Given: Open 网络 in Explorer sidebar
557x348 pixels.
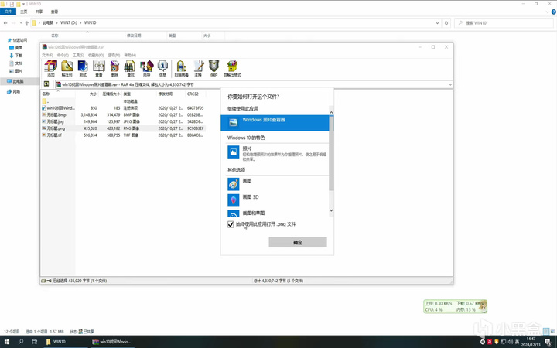Looking at the screenshot, I should pyautogui.click(x=14, y=91).
